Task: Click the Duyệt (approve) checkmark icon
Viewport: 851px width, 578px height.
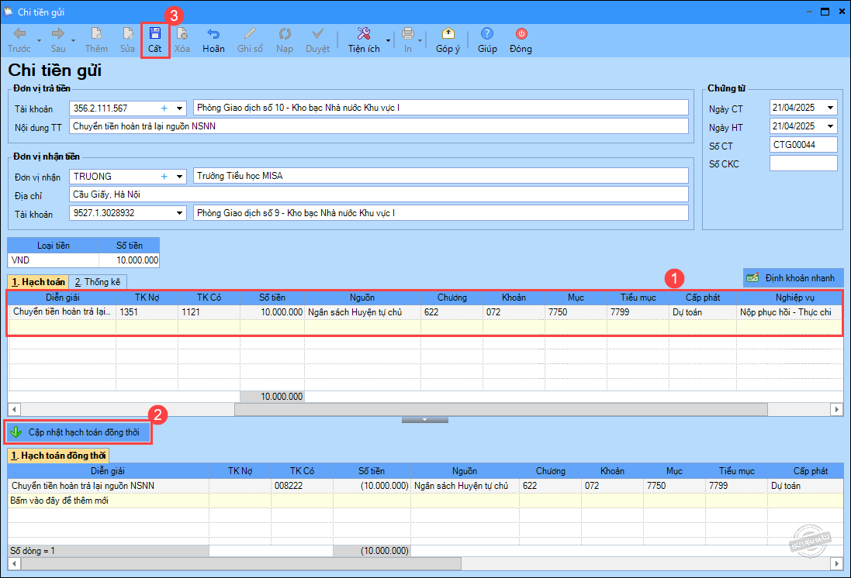Action: [x=317, y=34]
